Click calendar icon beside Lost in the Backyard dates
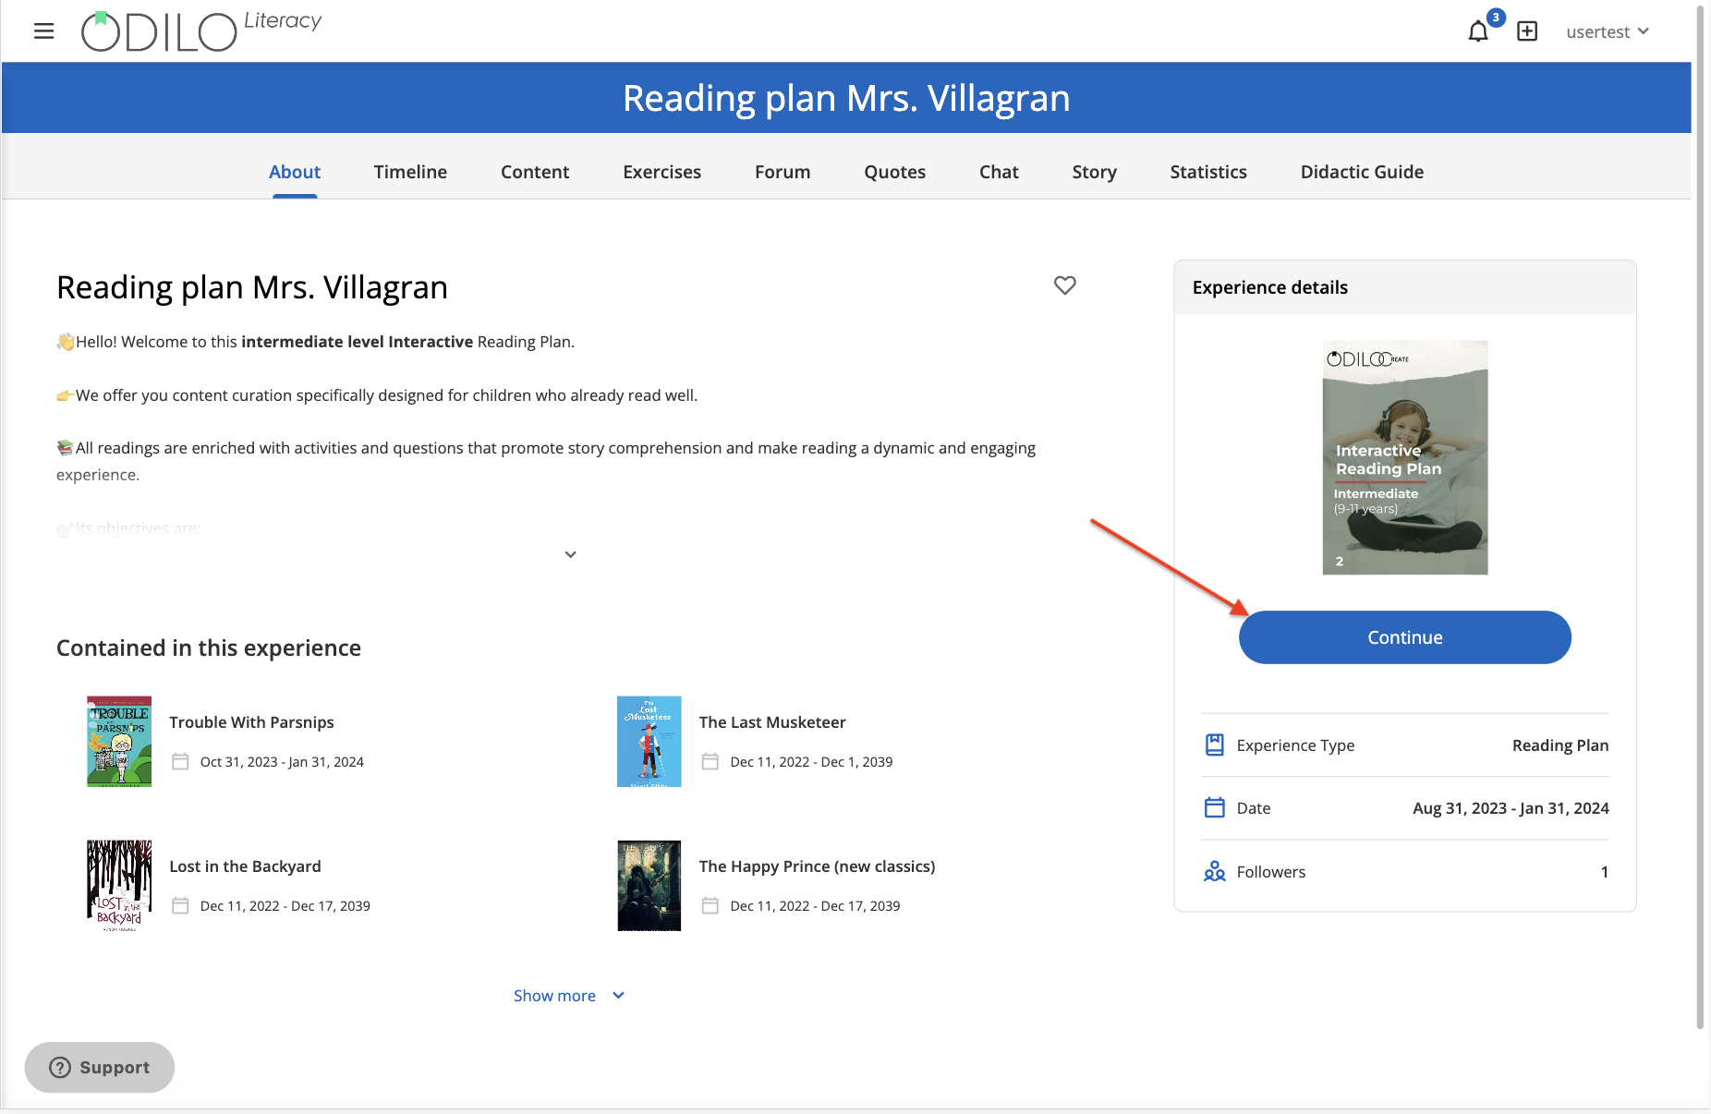The height and width of the screenshot is (1114, 1711). tap(180, 905)
